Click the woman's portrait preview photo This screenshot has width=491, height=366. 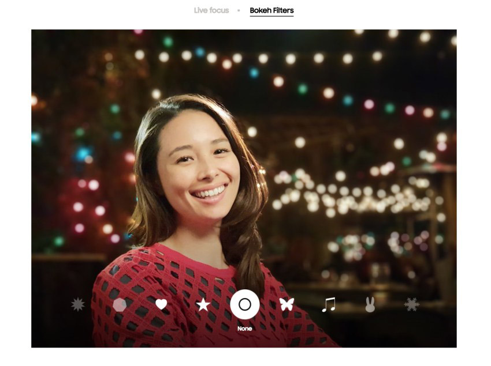pyautogui.click(x=244, y=188)
